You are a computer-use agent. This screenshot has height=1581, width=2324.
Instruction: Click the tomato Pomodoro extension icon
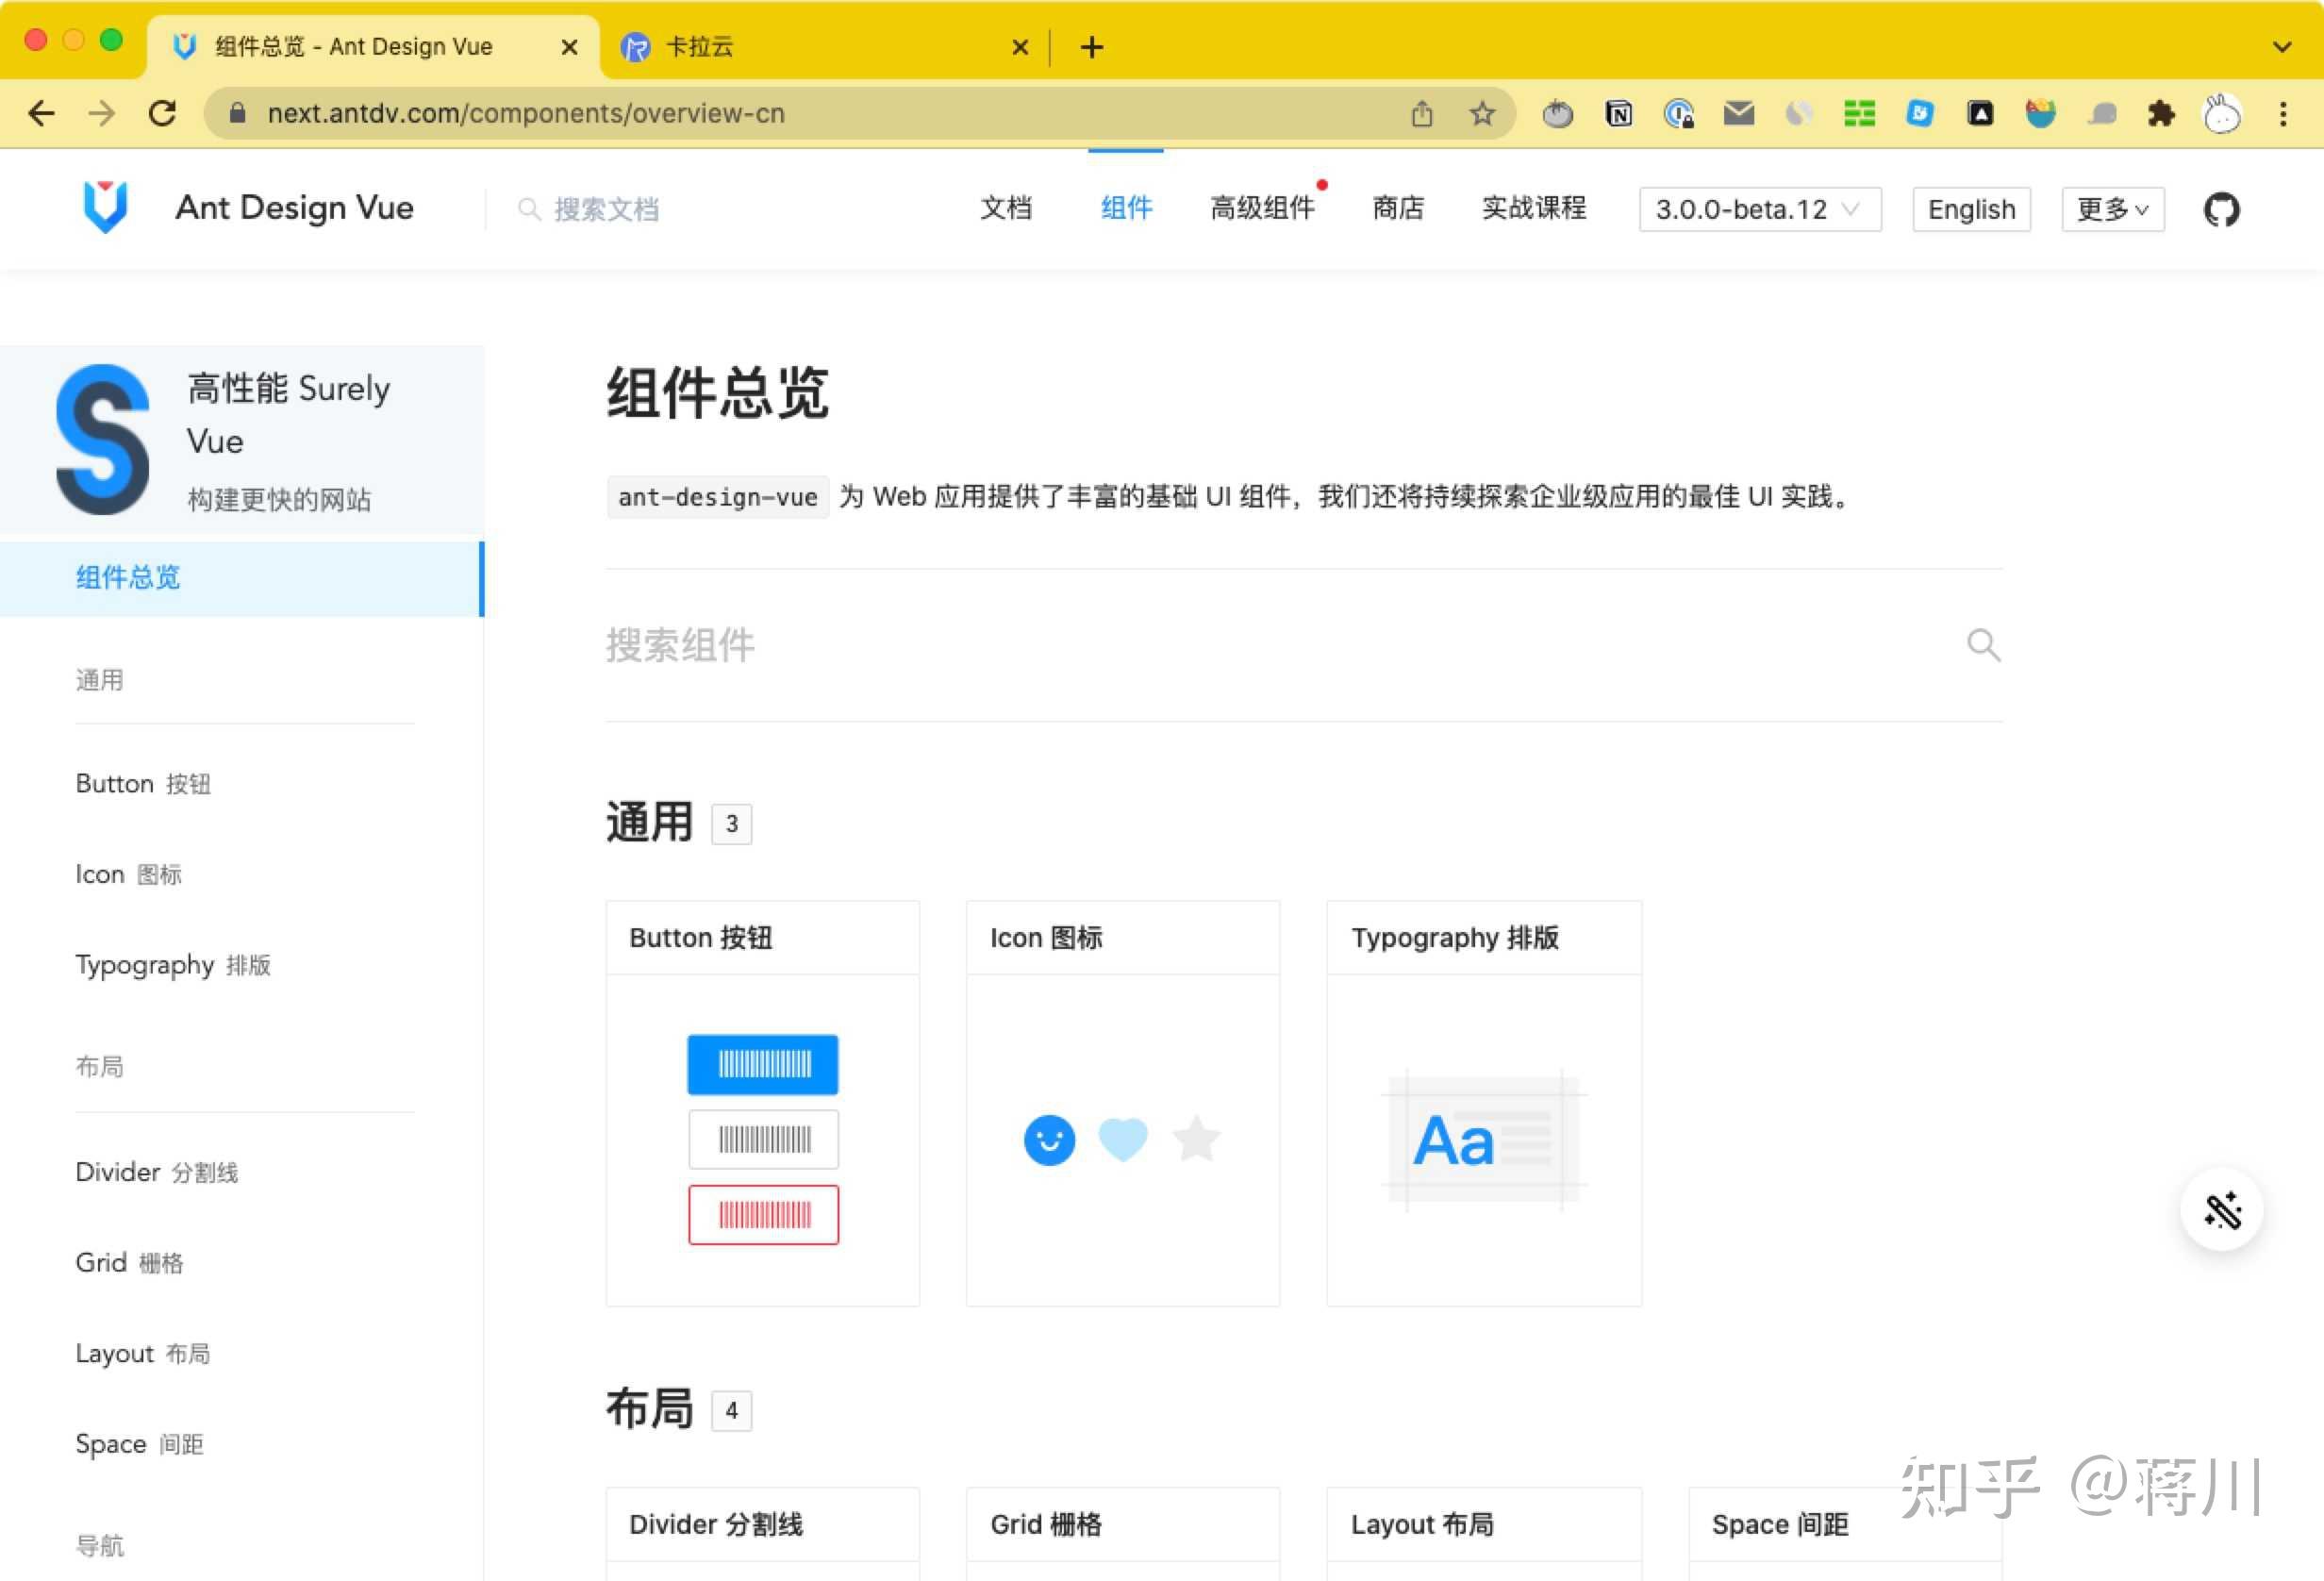1557,113
